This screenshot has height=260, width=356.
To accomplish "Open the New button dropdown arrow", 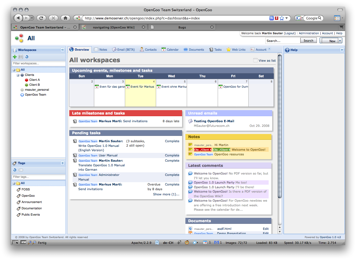I will coord(340,41).
